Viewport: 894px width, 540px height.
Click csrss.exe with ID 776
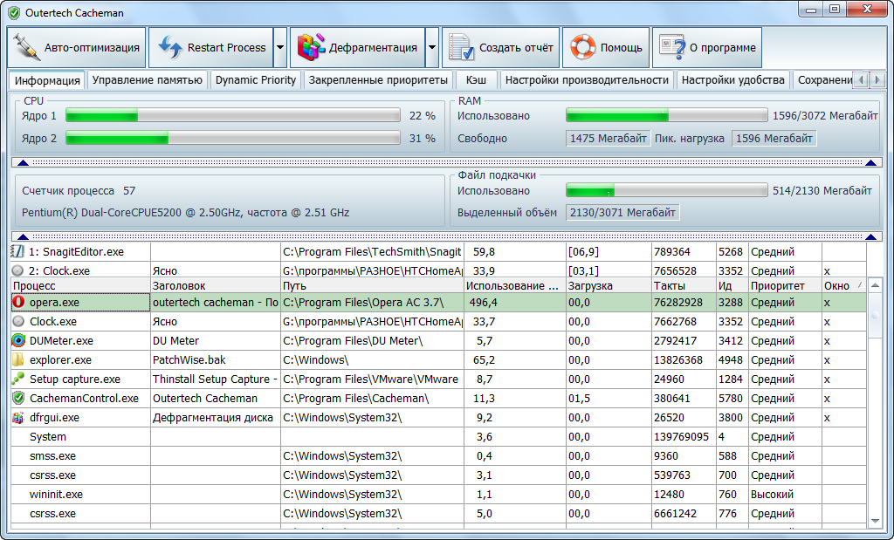pyautogui.click(x=439, y=514)
